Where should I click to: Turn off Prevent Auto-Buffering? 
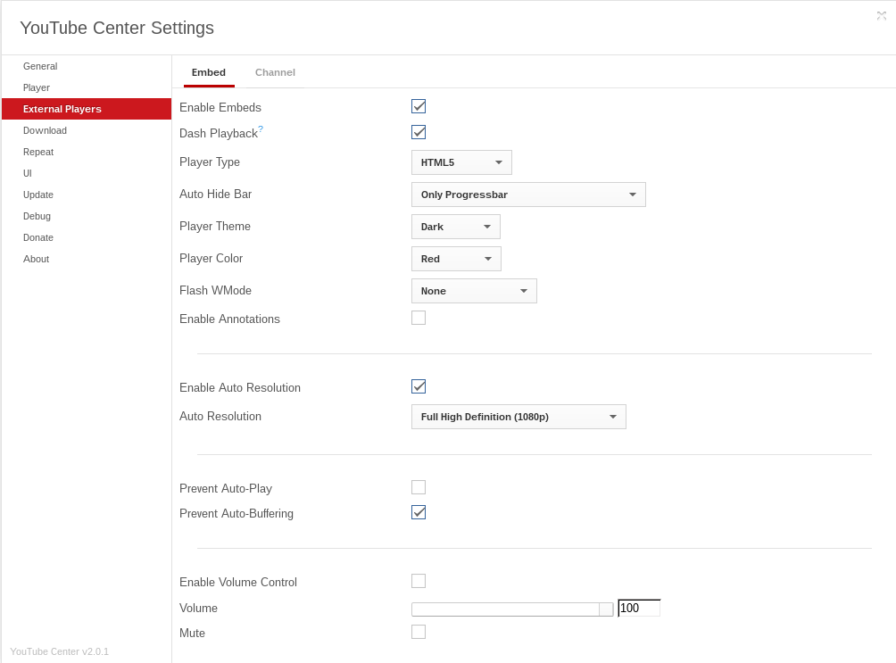419,512
